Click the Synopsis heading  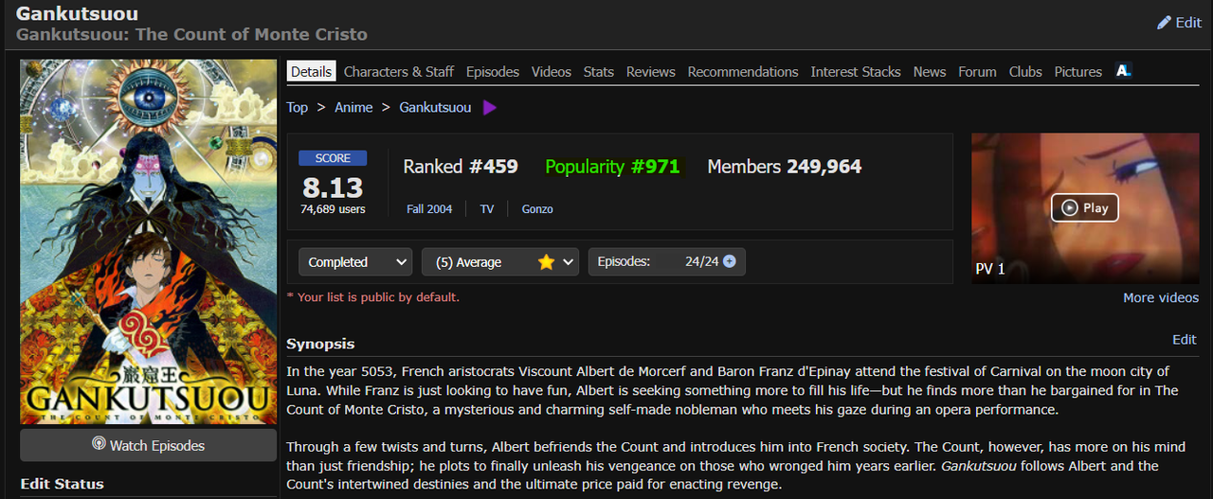320,344
